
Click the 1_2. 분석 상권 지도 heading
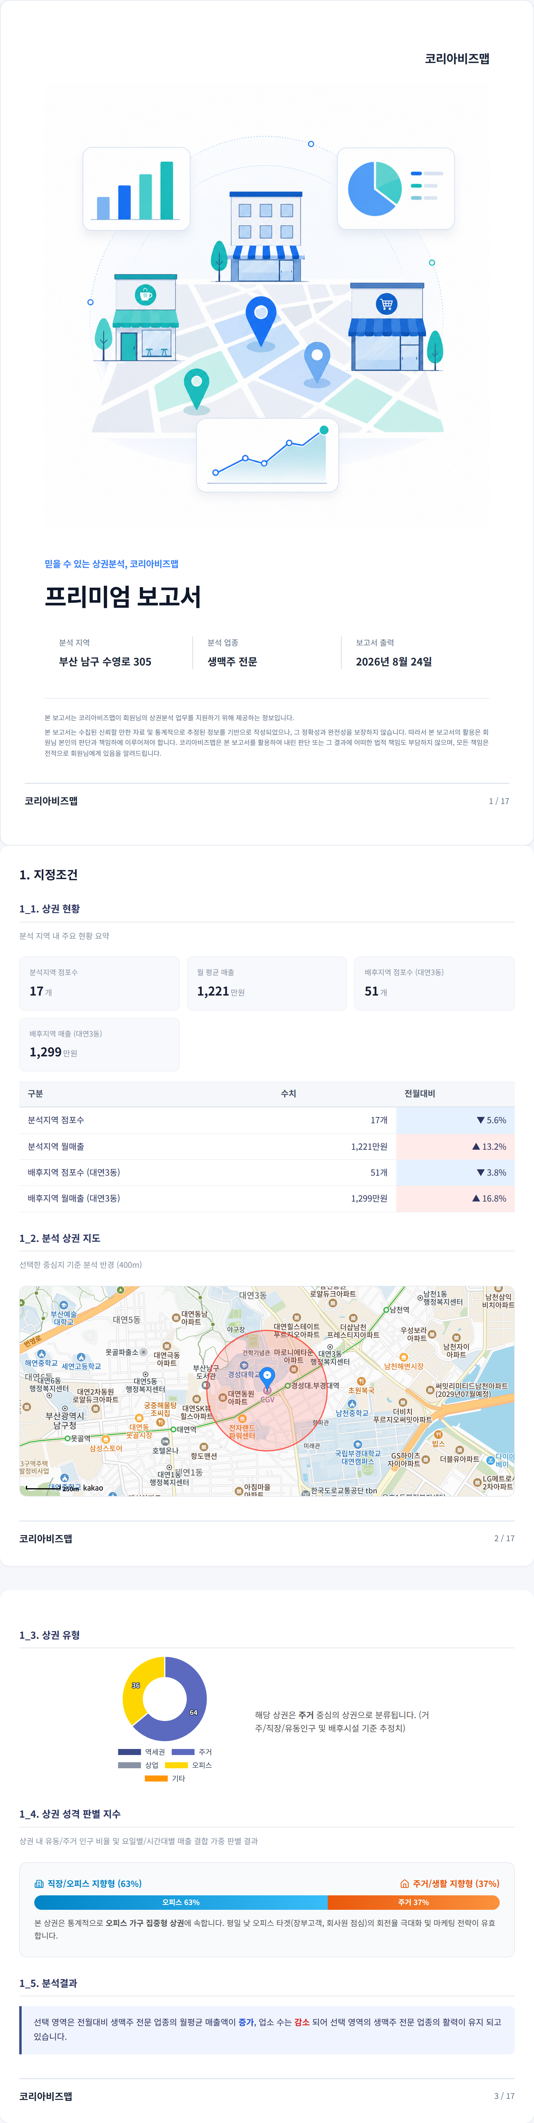point(60,1238)
